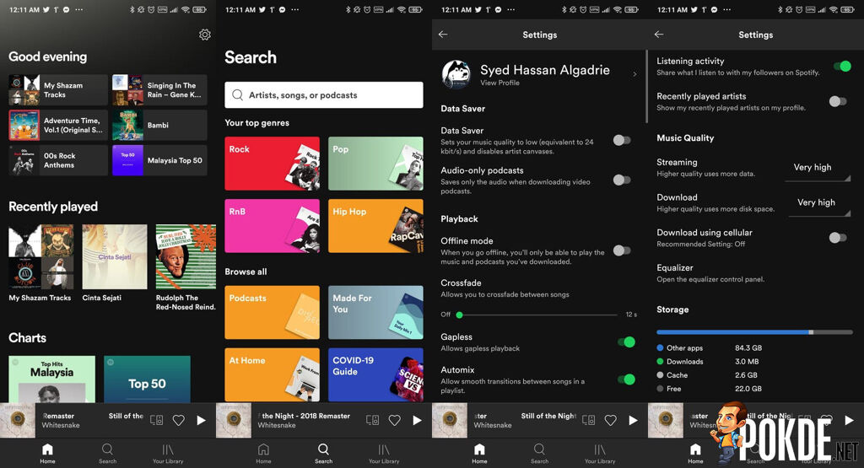Open My Shazam Tracks shortcut tile
864x468 pixels.
point(58,89)
